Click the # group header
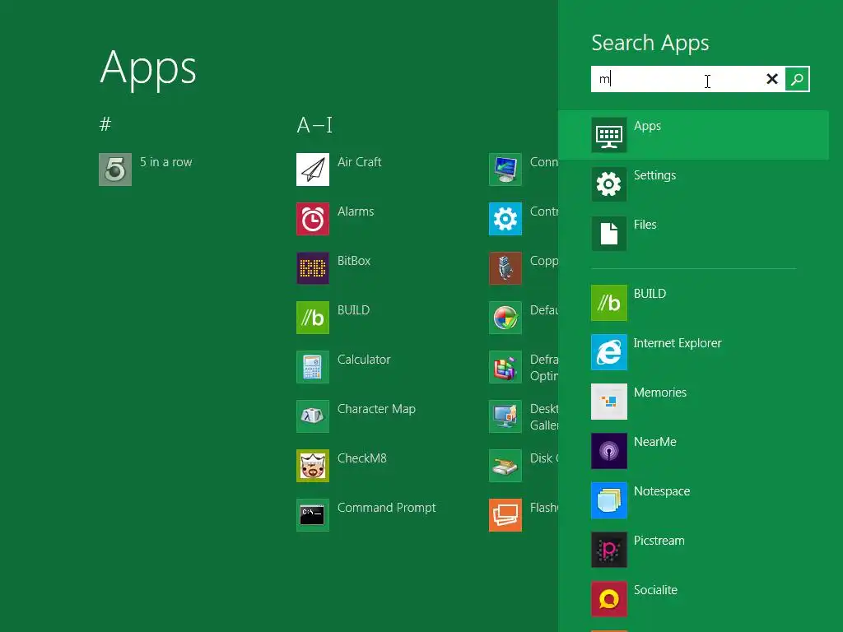 pyautogui.click(x=105, y=125)
